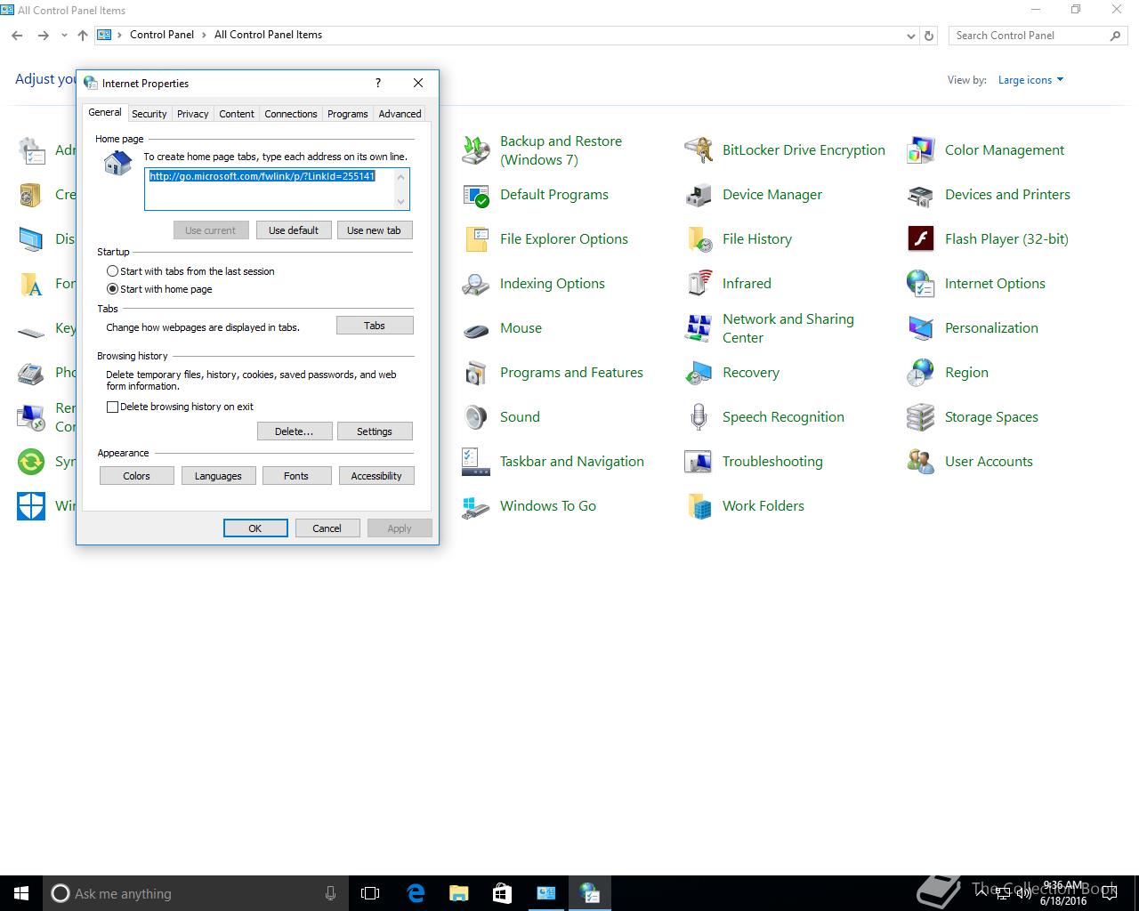This screenshot has width=1139, height=911.
Task: Click the BitLocker Drive Encryption icon
Action: point(699,150)
